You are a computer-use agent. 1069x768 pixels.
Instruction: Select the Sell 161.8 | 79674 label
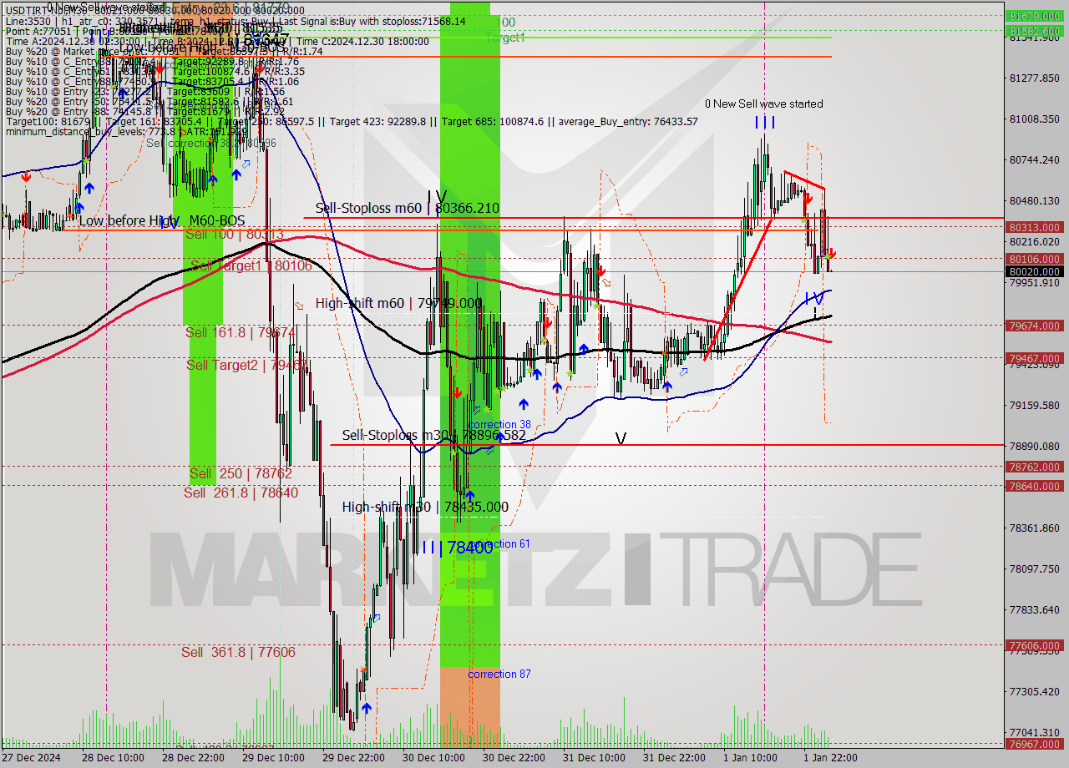click(241, 332)
